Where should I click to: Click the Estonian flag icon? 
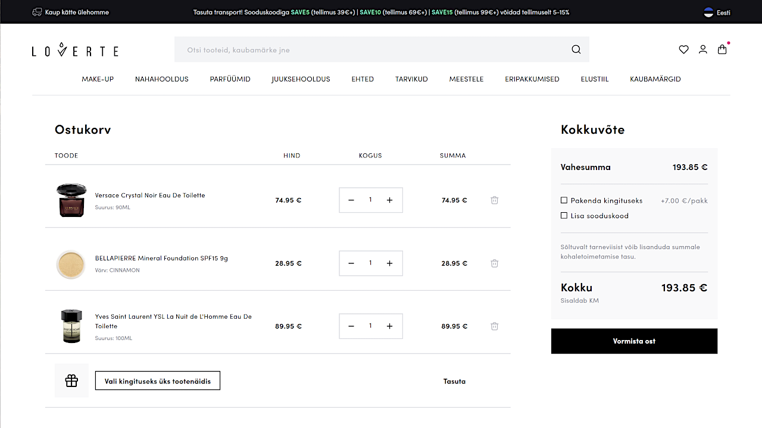click(708, 12)
